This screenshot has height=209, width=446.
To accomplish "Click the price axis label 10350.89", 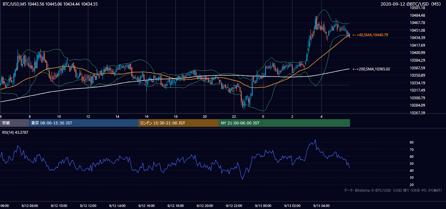I will (417, 75).
